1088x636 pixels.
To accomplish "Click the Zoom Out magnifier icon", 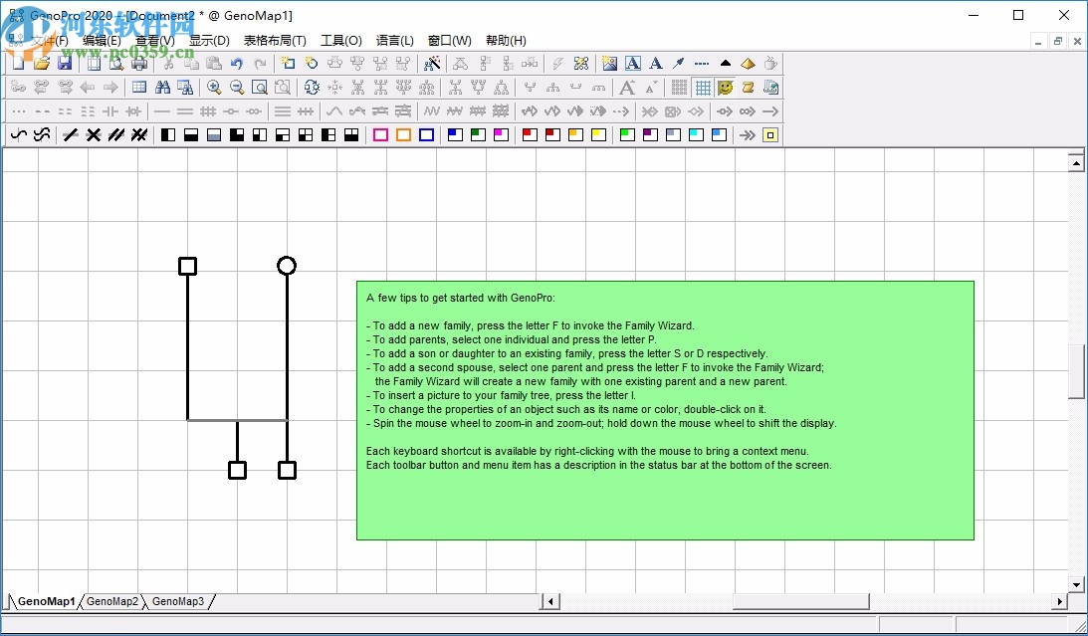I will (x=237, y=88).
